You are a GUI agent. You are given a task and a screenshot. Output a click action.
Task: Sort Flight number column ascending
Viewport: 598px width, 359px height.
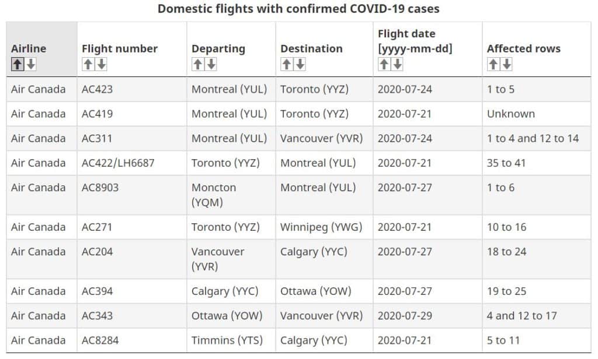pyautogui.click(x=86, y=64)
